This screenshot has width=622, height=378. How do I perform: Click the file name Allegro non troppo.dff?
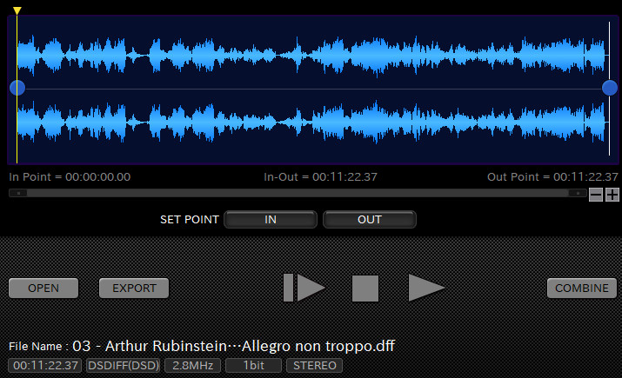click(234, 346)
